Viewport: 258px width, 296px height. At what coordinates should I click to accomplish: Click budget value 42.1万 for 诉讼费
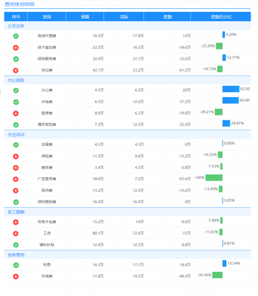click(98, 70)
